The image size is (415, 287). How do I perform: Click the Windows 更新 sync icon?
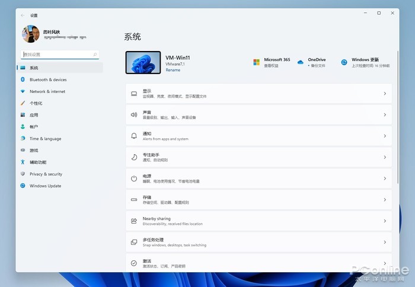pyautogui.click(x=344, y=62)
